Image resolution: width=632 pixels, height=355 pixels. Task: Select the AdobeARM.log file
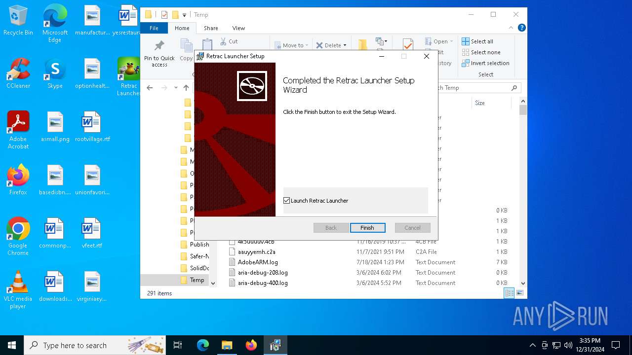pos(258,262)
